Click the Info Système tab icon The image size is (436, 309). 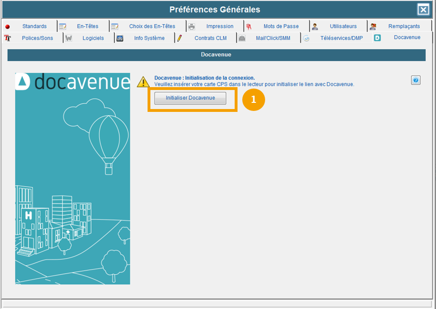120,38
